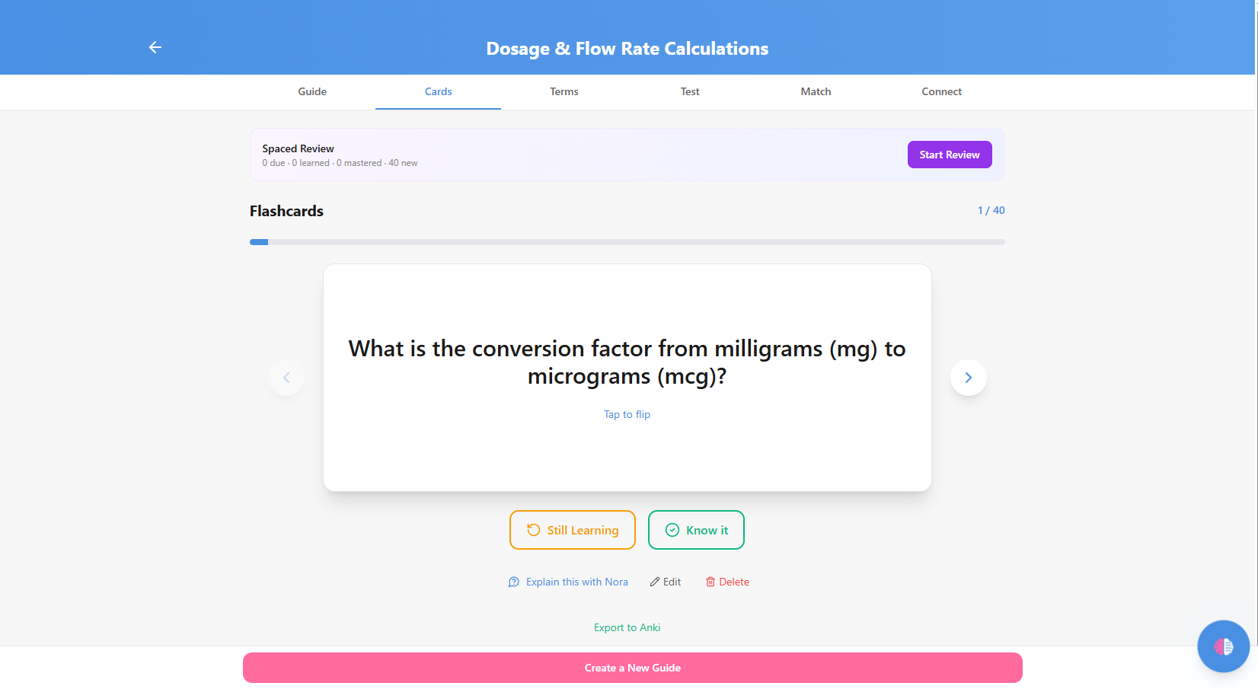Mark card as Know it

[696, 530]
